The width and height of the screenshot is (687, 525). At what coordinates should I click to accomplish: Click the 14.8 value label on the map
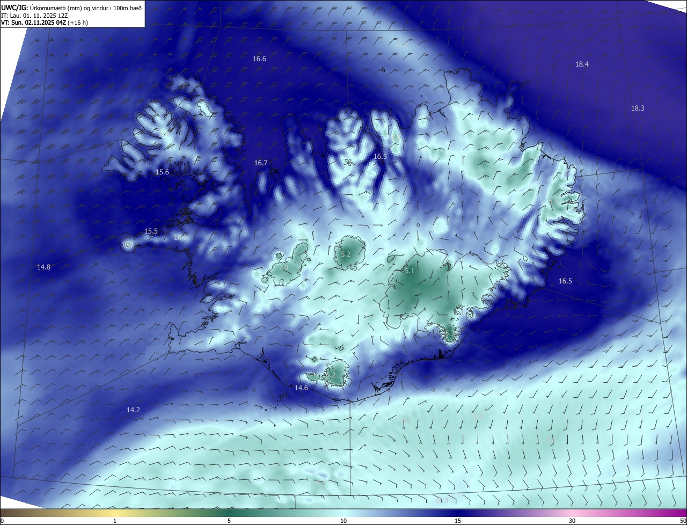pos(43,267)
